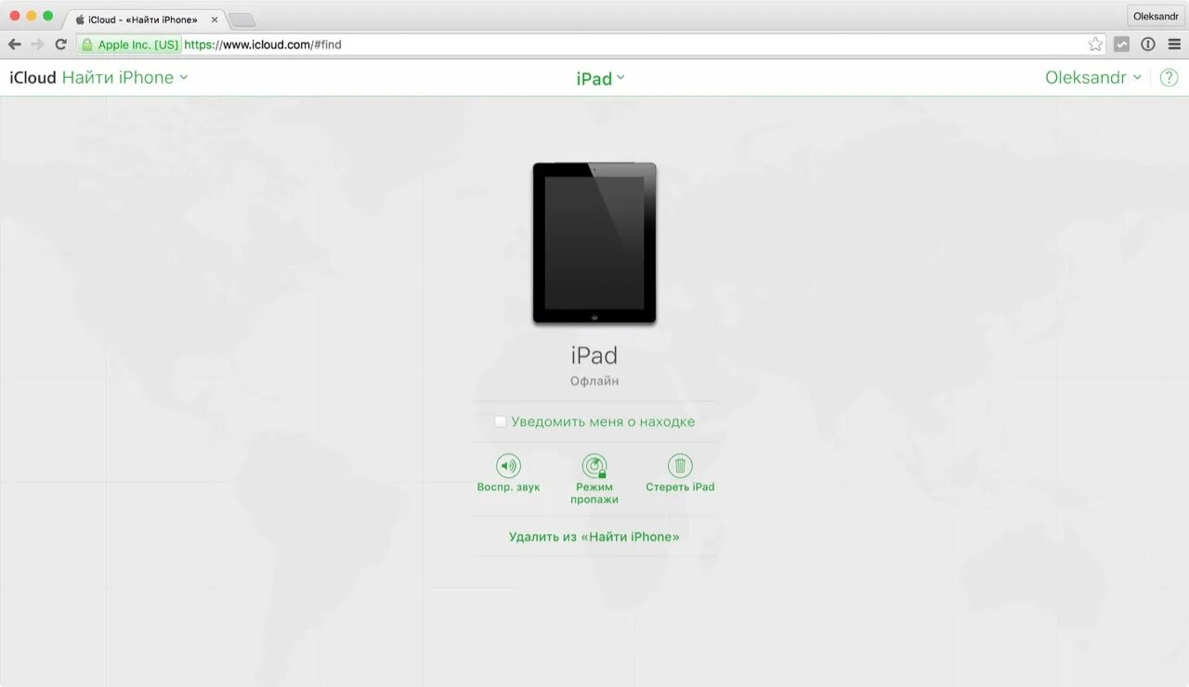Check Уведомить меня о находке checkbox
1189x687 pixels.
pyautogui.click(x=501, y=421)
